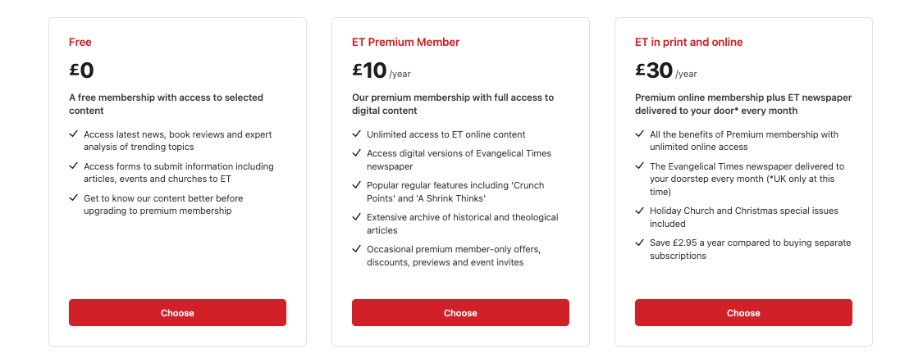Choose the ET in print and online plan
Image resolution: width=923 pixels, height=363 pixels.
[743, 312]
